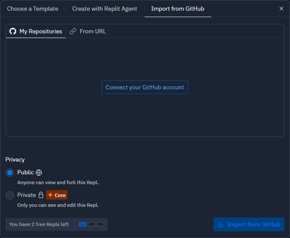Open the My Repositories sub-tab
290x238 pixels.
(x=36, y=31)
